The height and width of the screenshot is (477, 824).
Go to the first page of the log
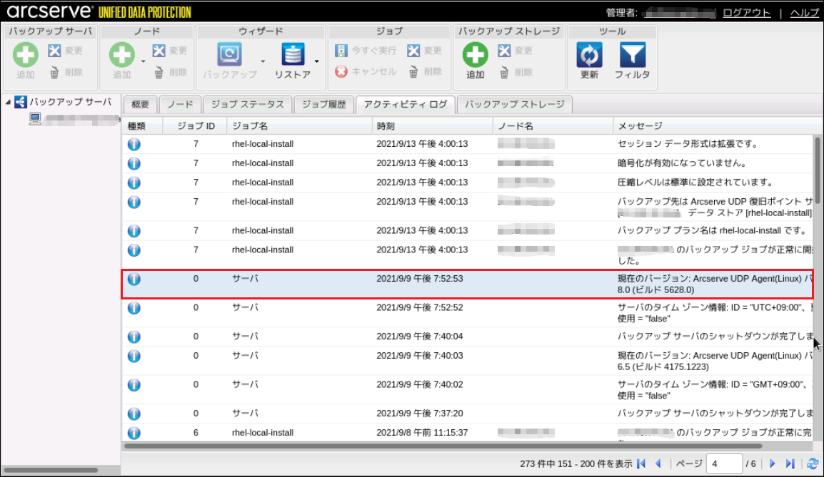(x=641, y=463)
